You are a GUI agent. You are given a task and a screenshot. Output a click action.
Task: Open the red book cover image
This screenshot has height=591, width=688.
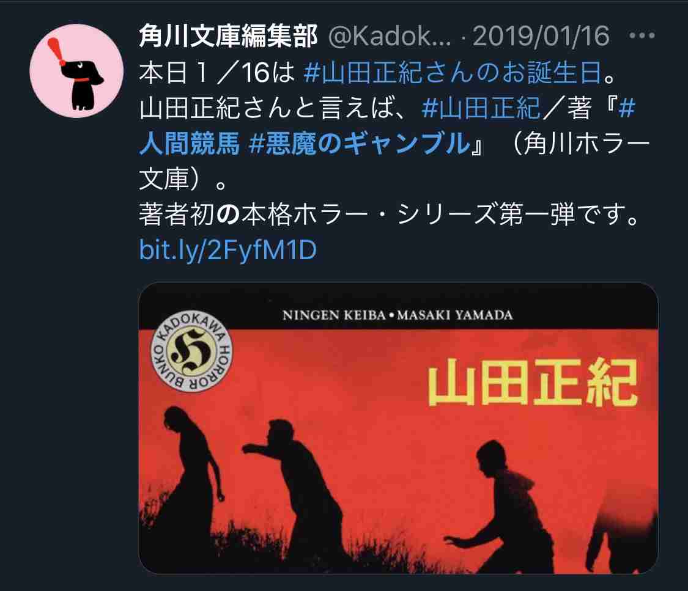point(398,428)
